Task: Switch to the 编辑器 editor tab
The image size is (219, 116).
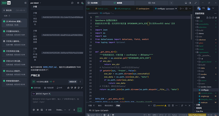Action: 118,3
